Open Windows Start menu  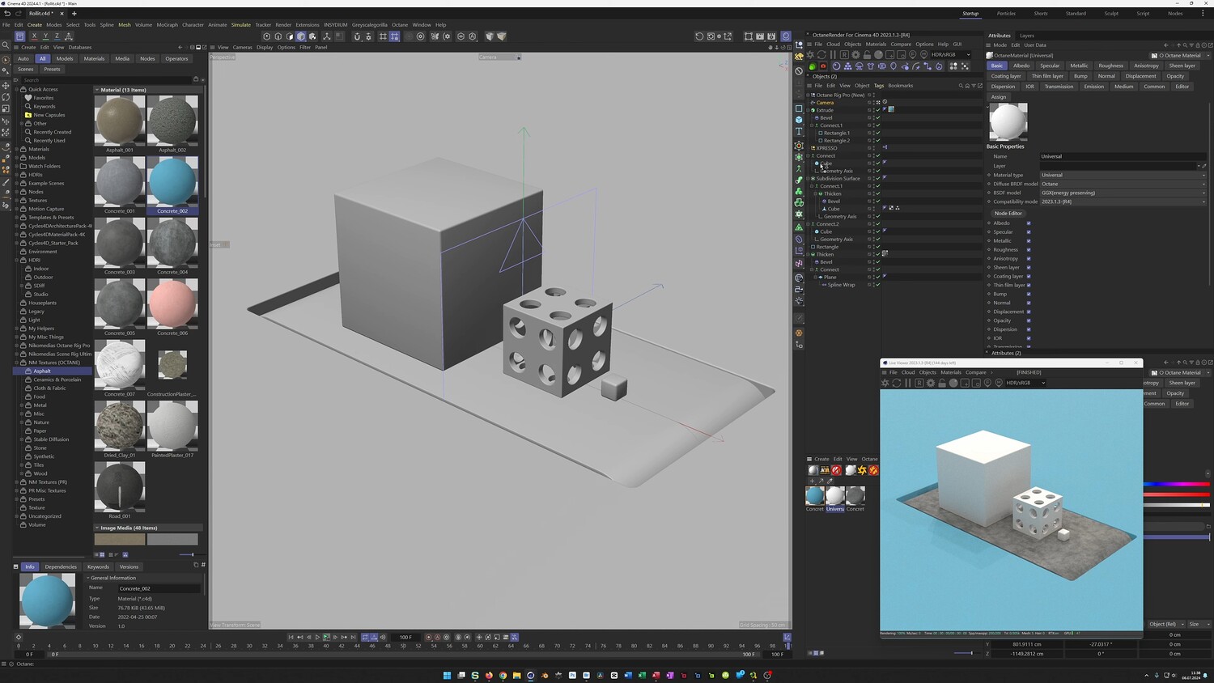tap(447, 675)
